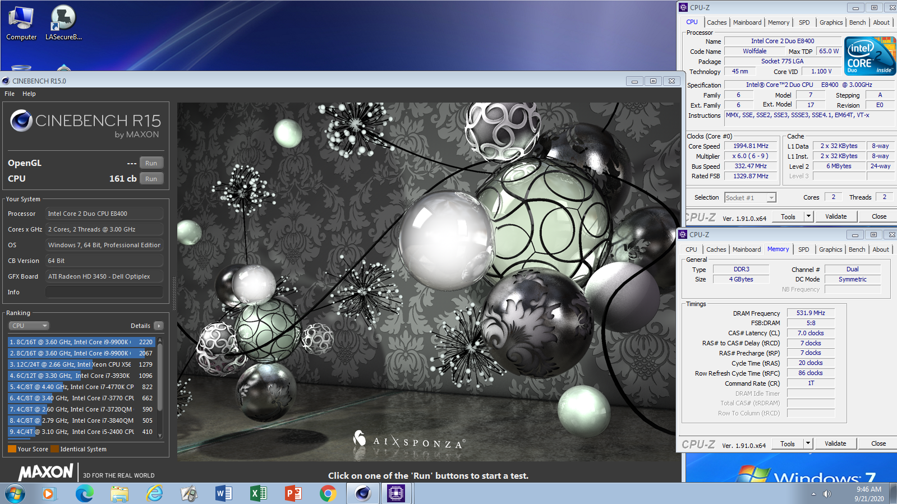Click Tools button in lower CPU-Z window
The height and width of the screenshot is (504, 897).
point(788,443)
